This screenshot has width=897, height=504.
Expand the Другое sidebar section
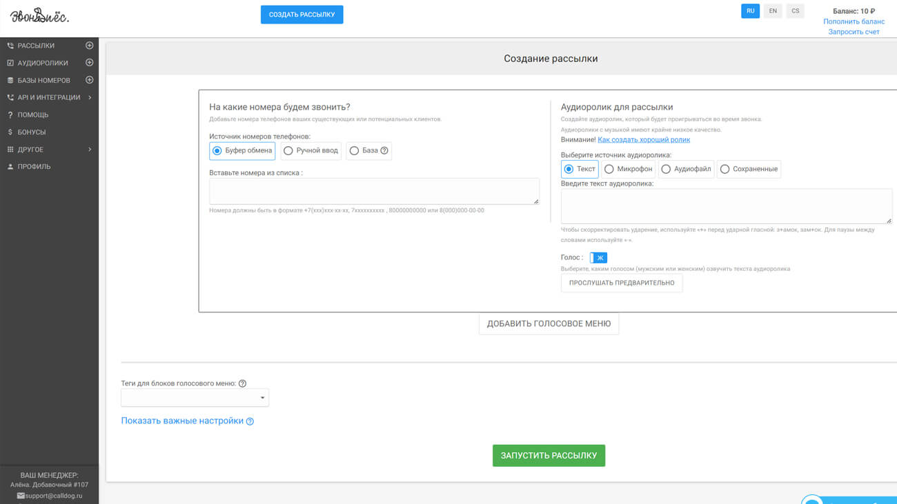(48, 149)
